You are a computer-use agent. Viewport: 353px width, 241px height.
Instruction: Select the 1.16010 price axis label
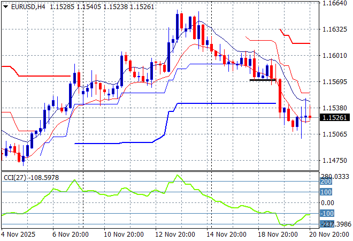coord(334,56)
